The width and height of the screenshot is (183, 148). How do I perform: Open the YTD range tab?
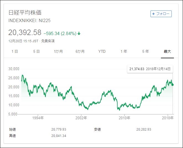coord(102,51)
